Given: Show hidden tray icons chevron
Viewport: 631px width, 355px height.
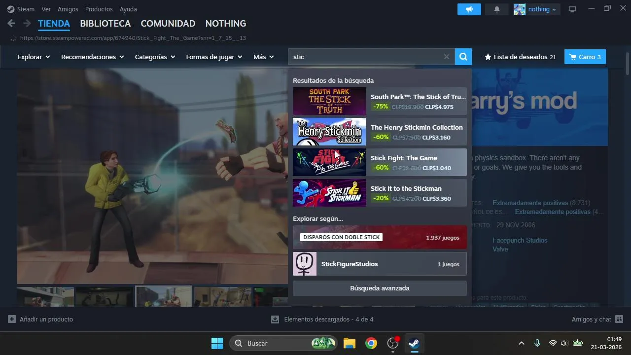Looking at the screenshot, I should point(522,343).
